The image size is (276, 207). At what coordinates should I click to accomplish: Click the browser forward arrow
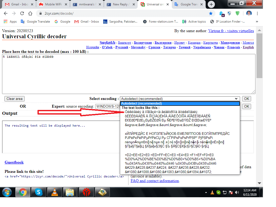[x=14, y=13]
